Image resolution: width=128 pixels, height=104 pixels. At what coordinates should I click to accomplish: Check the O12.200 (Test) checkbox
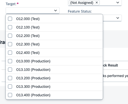tap(10, 36)
